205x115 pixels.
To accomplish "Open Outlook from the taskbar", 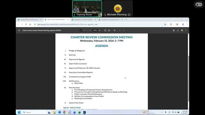I will pos(60,112).
